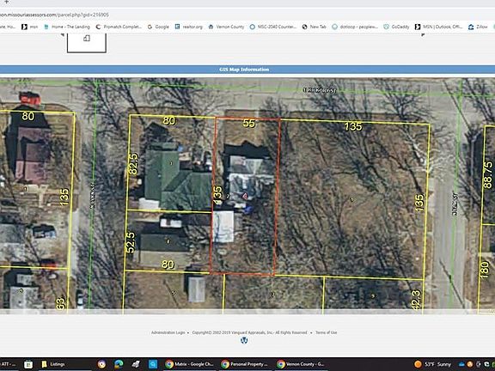
Task: Switch to Matrix - Google Chrome window
Action: [189, 364]
